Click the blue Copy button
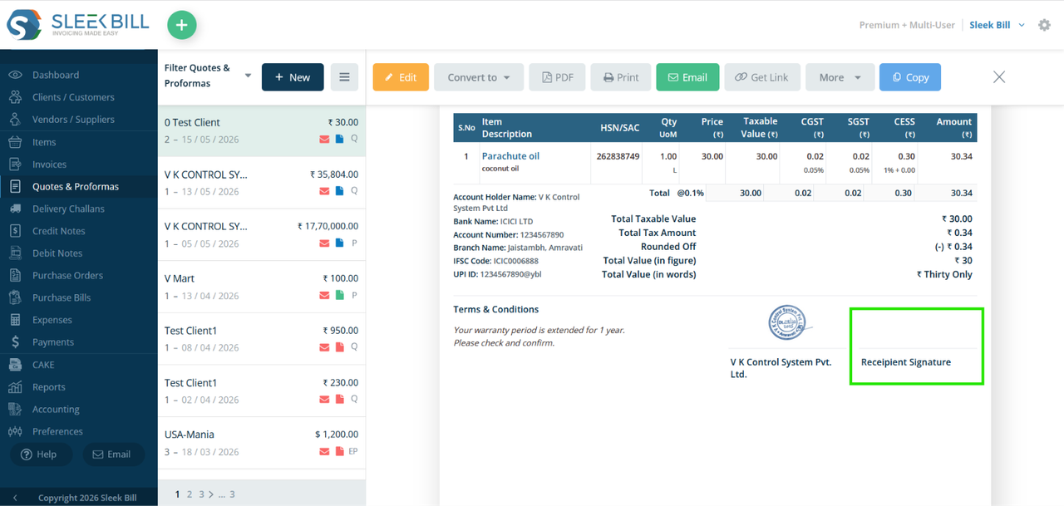This screenshot has height=506, width=1064. click(910, 77)
